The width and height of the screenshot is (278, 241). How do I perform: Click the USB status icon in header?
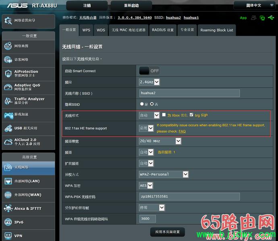(271, 18)
